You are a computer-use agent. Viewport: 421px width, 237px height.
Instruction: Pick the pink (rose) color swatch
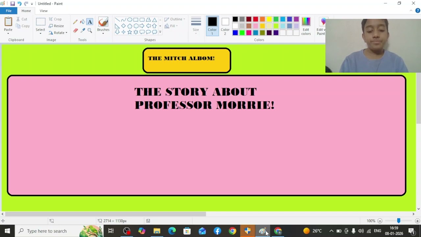(256, 26)
